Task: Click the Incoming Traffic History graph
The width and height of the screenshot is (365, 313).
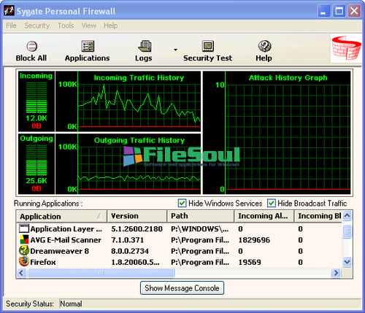Action: [128, 101]
